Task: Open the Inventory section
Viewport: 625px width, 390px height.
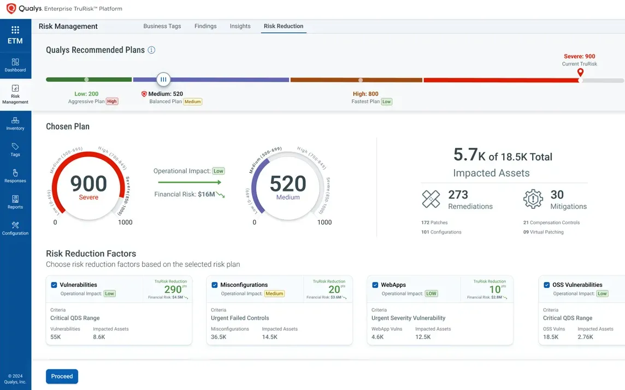Action: pyautogui.click(x=15, y=124)
